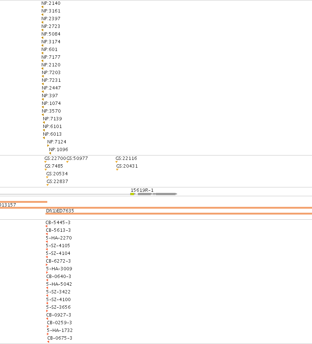The height and width of the screenshot is (344, 312).
Task: Click the 5-SZ-4104 label
Action: pos(58,253)
